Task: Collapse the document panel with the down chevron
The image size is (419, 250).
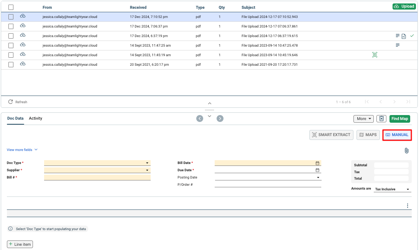Action: 209,116
